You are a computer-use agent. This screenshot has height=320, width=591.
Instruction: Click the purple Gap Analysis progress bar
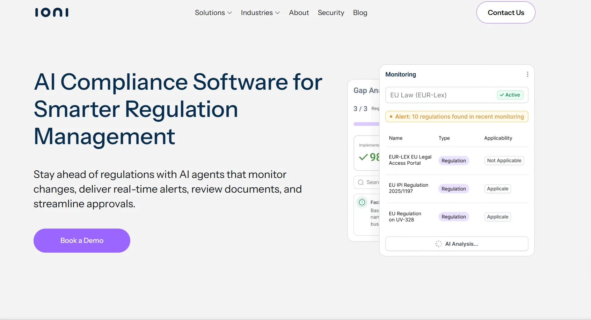click(x=366, y=124)
